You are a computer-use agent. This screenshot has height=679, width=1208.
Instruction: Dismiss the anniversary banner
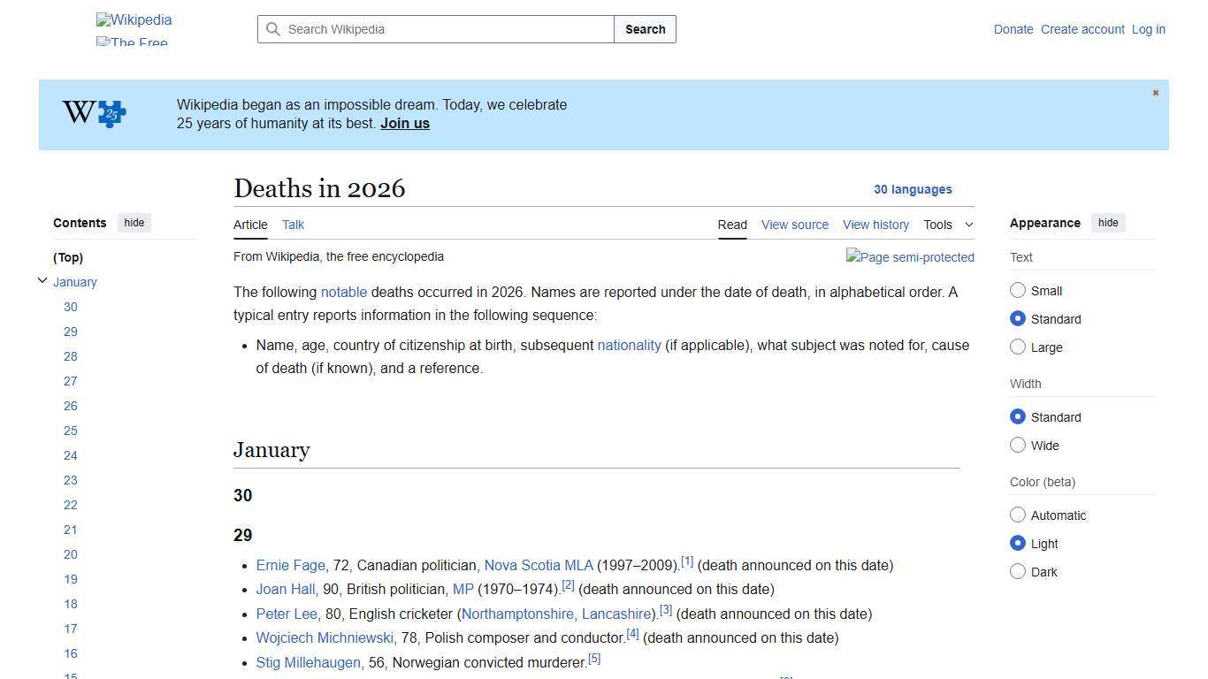click(1155, 92)
